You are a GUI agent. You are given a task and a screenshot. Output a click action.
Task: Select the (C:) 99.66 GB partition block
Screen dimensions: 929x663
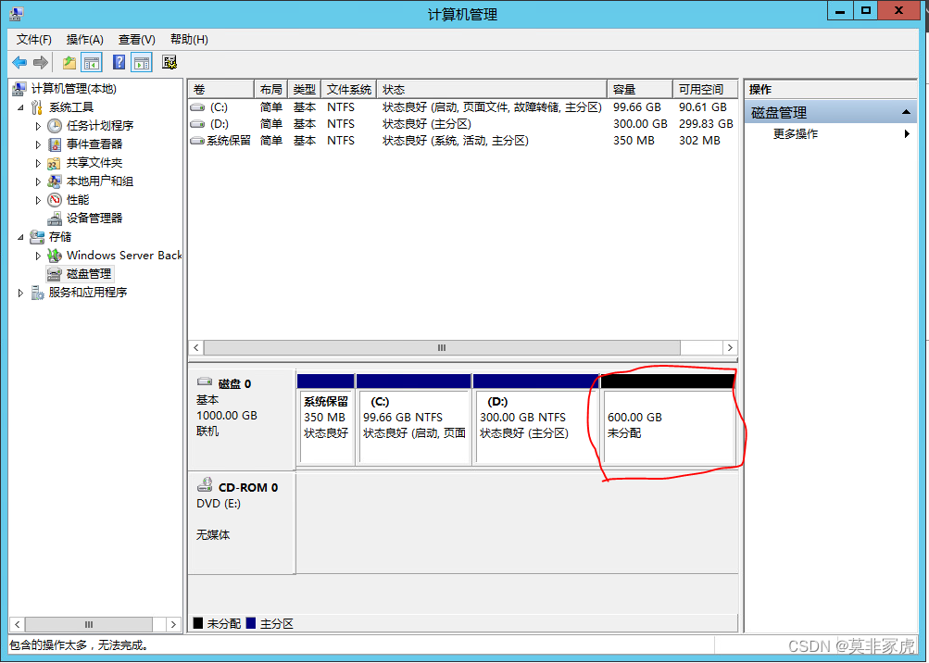[x=413, y=419]
